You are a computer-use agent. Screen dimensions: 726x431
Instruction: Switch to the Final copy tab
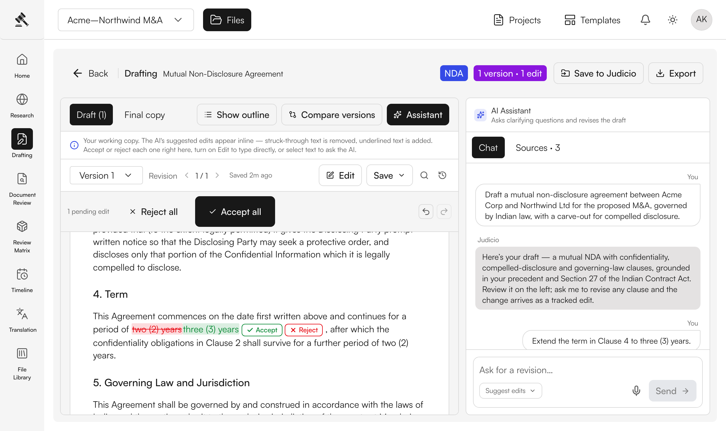tap(145, 115)
